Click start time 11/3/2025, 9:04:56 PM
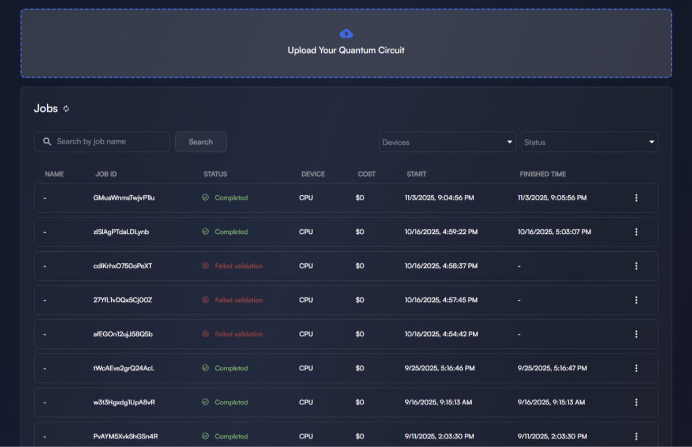Viewport: 692px width, 447px height. click(439, 198)
